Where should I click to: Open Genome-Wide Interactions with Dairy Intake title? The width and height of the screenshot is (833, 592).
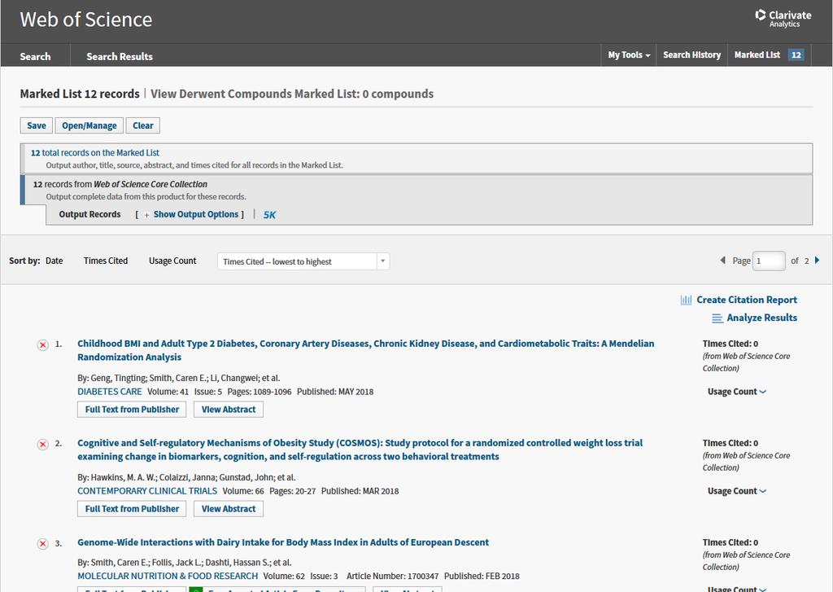[x=283, y=542]
